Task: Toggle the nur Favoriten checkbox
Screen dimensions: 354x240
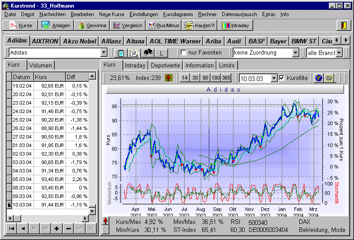Action: click(x=184, y=53)
